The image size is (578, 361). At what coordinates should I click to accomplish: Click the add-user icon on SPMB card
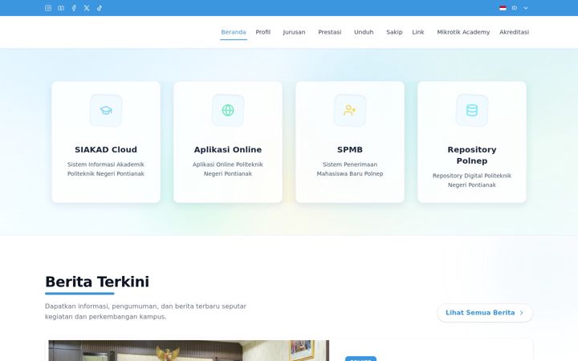(350, 110)
